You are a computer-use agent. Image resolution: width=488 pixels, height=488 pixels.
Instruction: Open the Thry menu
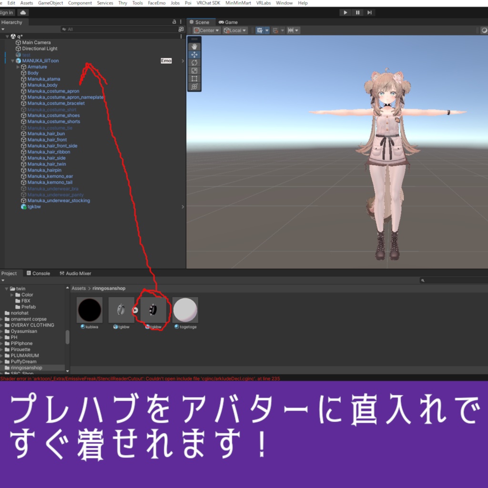(x=122, y=3)
